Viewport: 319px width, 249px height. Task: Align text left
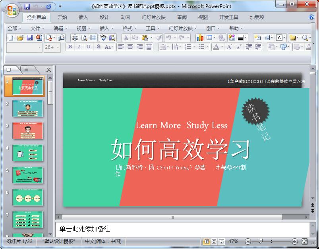point(121,47)
